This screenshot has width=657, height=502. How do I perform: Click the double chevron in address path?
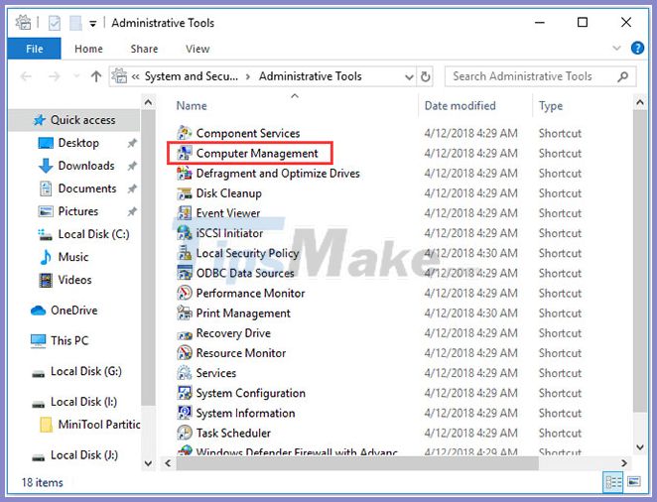pos(135,76)
